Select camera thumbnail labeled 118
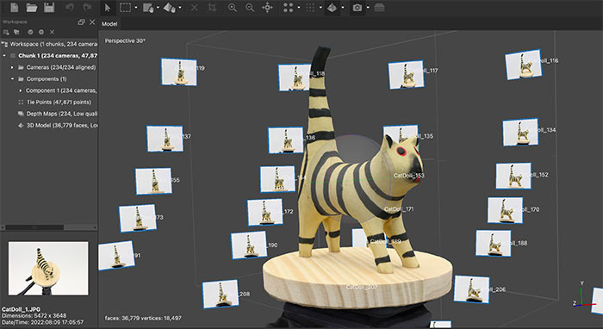Viewport: 603px width, 329px height. click(295, 78)
